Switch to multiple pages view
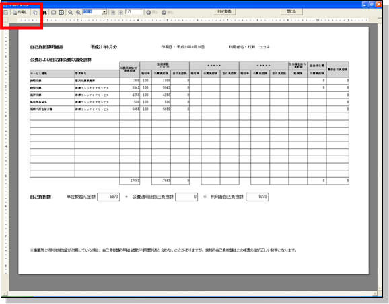This screenshot has width=389, height=304. [61, 12]
